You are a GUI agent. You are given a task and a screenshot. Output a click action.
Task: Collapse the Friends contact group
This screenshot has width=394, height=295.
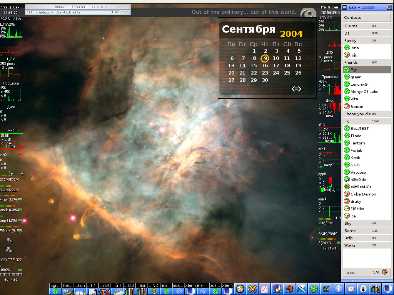coord(351,63)
